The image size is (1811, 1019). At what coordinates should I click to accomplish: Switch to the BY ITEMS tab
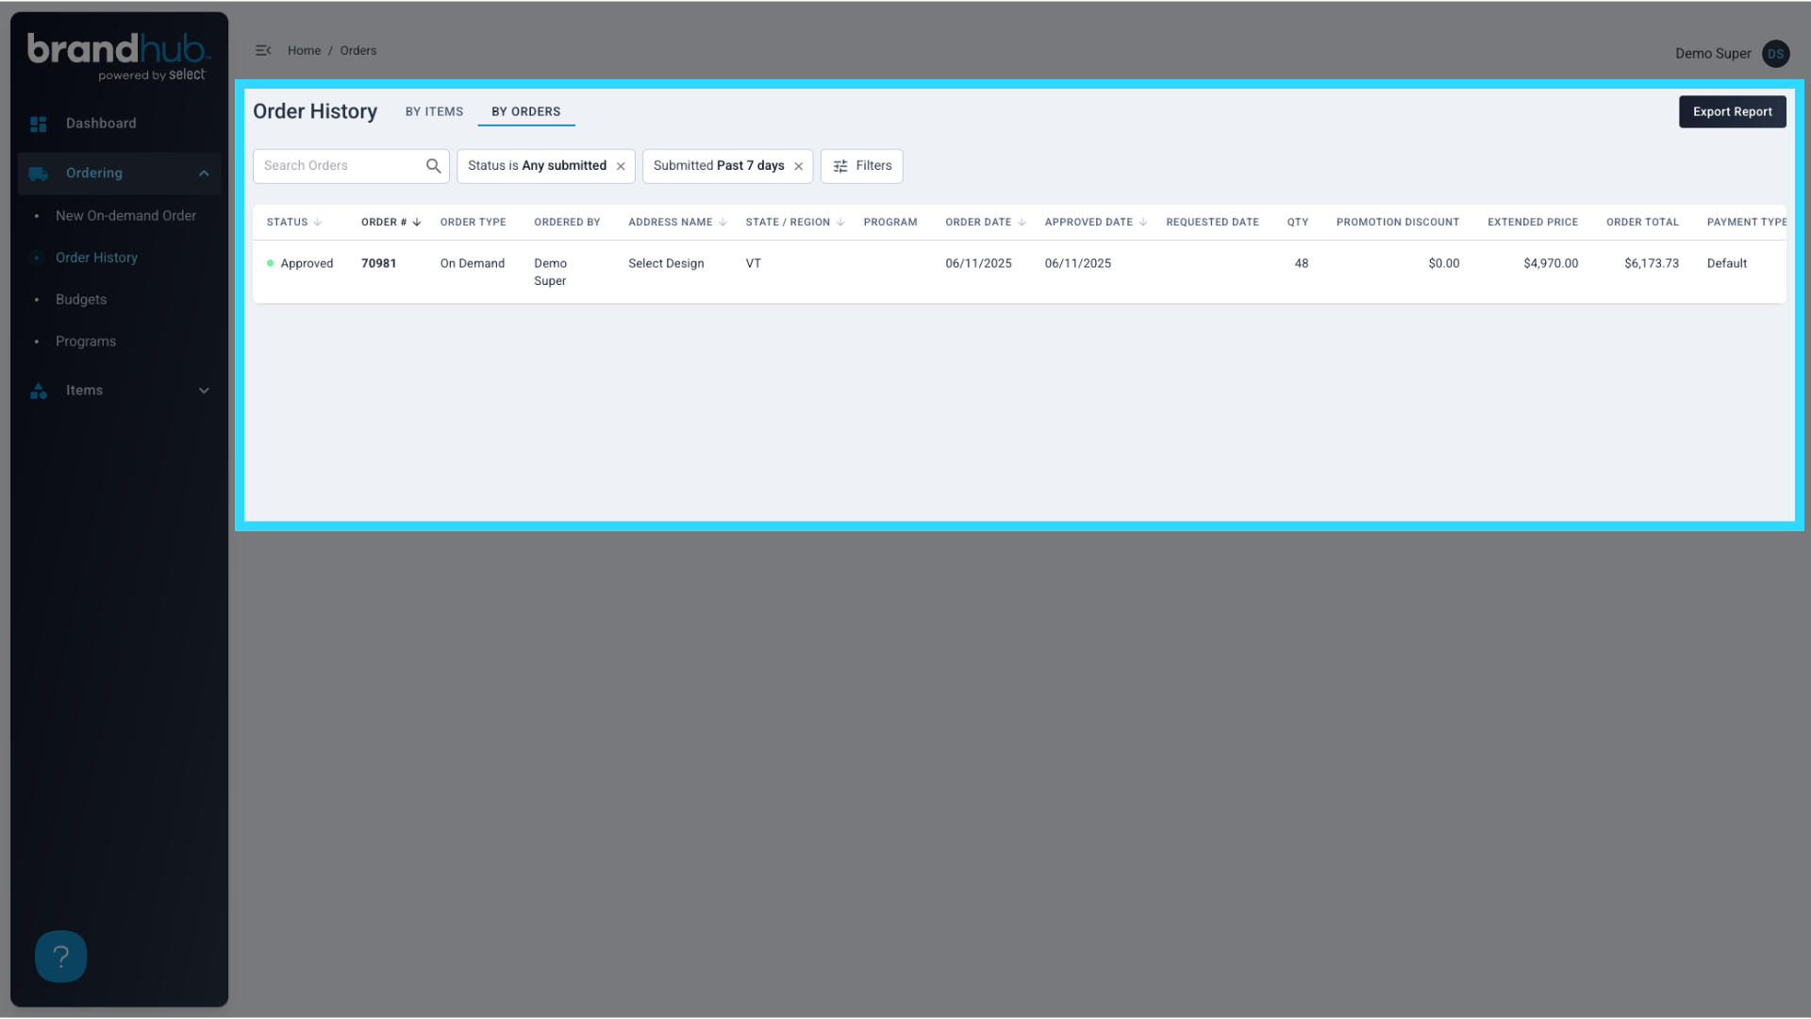tap(434, 111)
